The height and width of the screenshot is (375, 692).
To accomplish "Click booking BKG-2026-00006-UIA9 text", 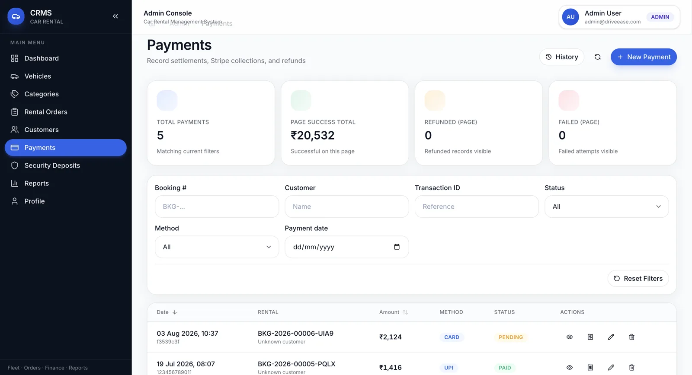I will click(x=295, y=334).
